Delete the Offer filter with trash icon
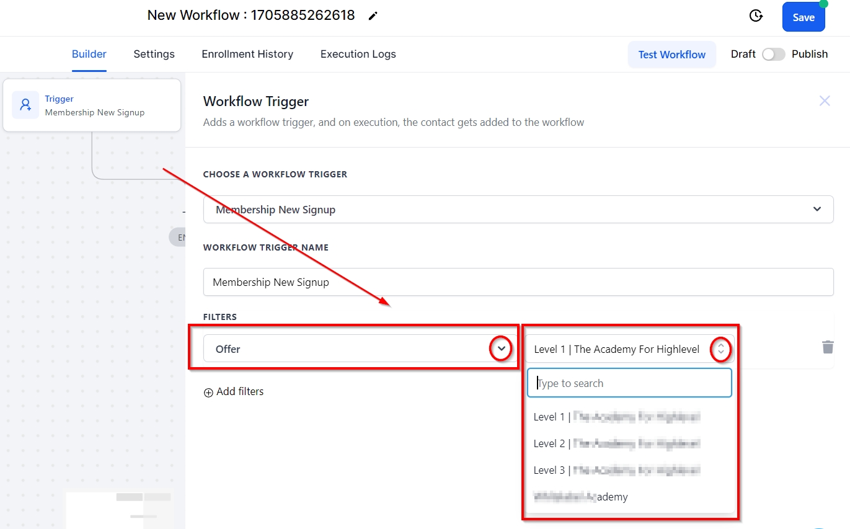The height and width of the screenshot is (529, 850). [x=828, y=347]
